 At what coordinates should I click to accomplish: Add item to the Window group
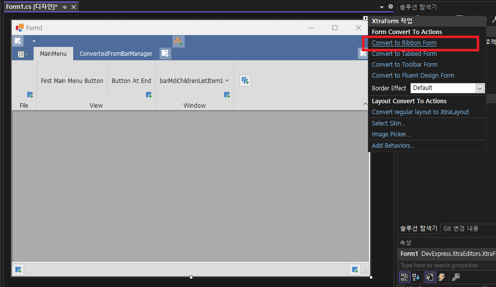tap(227, 94)
